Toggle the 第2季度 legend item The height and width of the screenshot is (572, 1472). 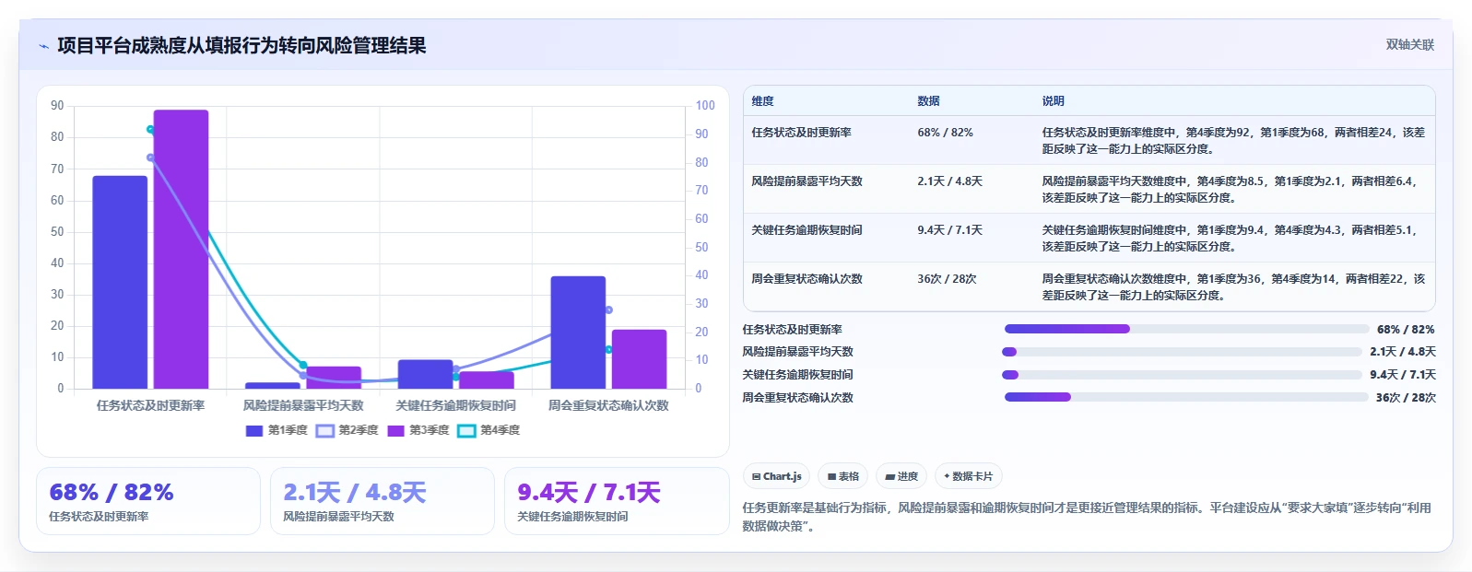point(347,430)
